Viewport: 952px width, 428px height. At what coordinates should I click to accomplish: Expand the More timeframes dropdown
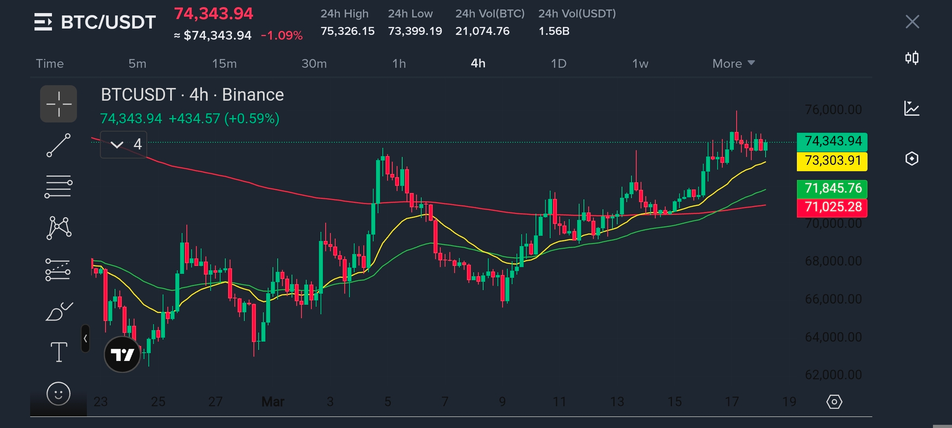pos(733,63)
